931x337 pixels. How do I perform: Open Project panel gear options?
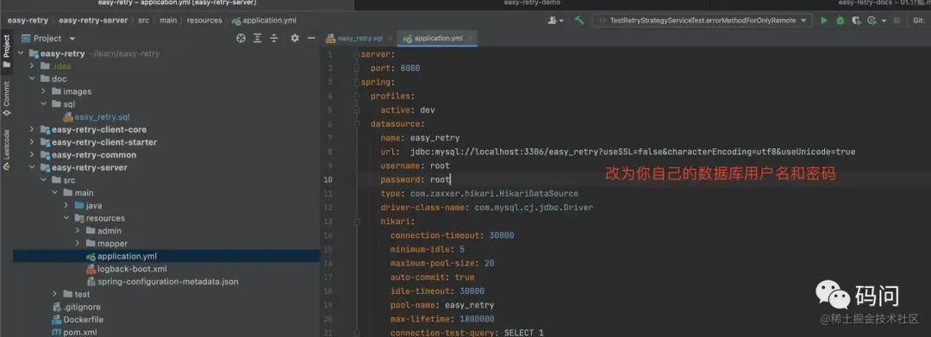click(x=295, y=38)
